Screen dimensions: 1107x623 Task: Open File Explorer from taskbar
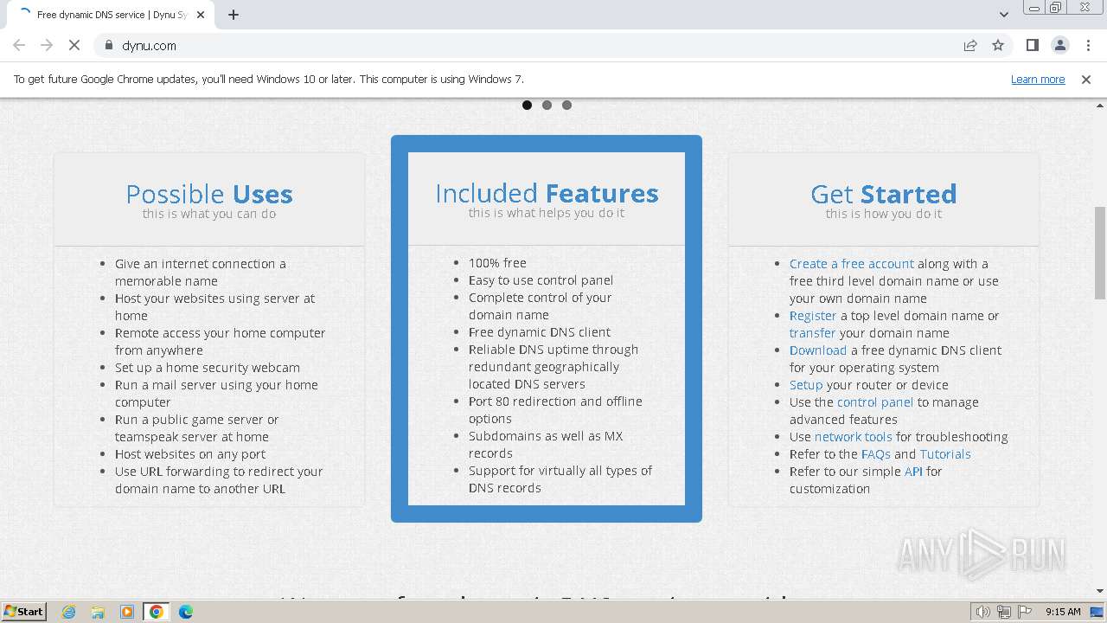pyautogui.click(x=98, y=612)
